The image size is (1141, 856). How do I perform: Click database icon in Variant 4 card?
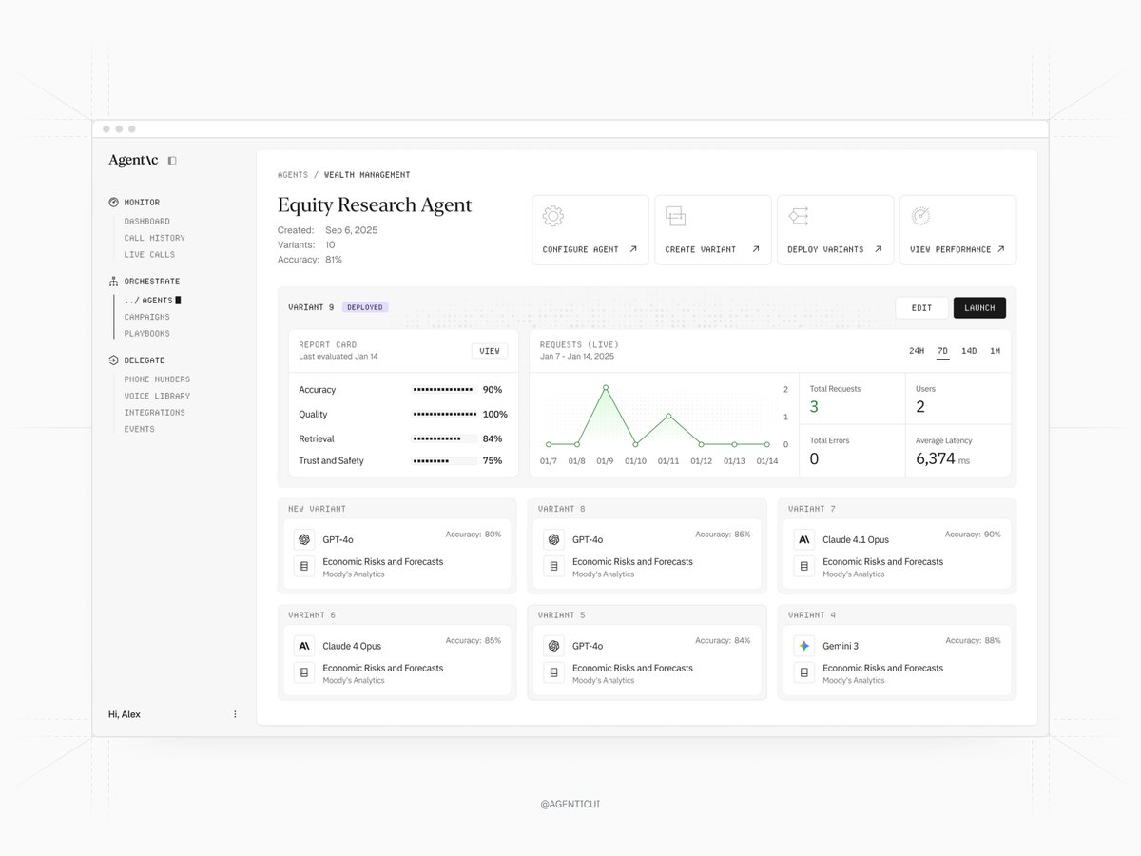point(804,672)
